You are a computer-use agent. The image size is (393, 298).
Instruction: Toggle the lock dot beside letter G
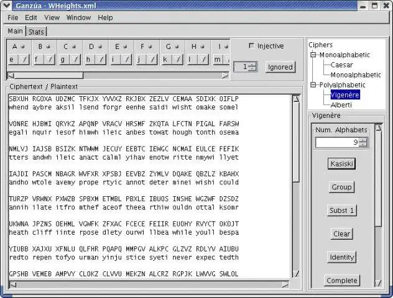[177, 47]
